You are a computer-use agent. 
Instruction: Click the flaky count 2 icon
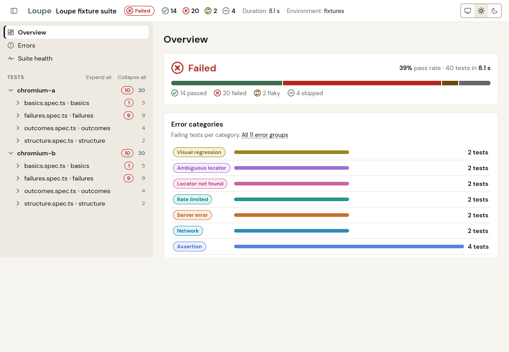(x=208, y=11)
